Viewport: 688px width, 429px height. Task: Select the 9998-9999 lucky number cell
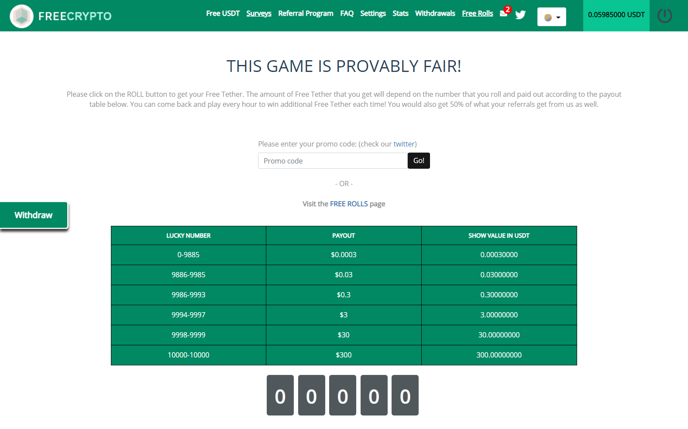coord(189,335)
